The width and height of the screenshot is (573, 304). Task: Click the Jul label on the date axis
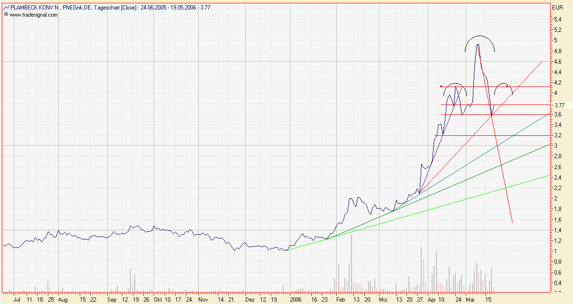pyautogui.click(x=18, y=300)
